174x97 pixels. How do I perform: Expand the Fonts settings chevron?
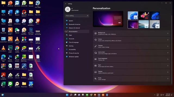click(168, 79)
